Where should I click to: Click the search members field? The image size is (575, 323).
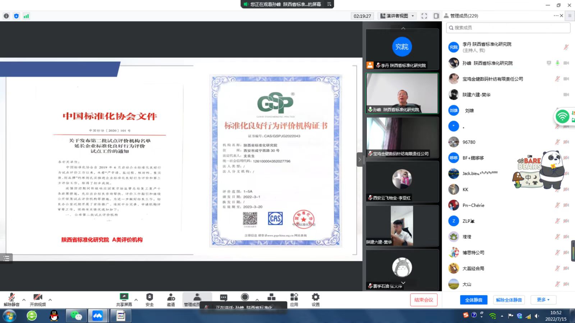click(508, 28)
